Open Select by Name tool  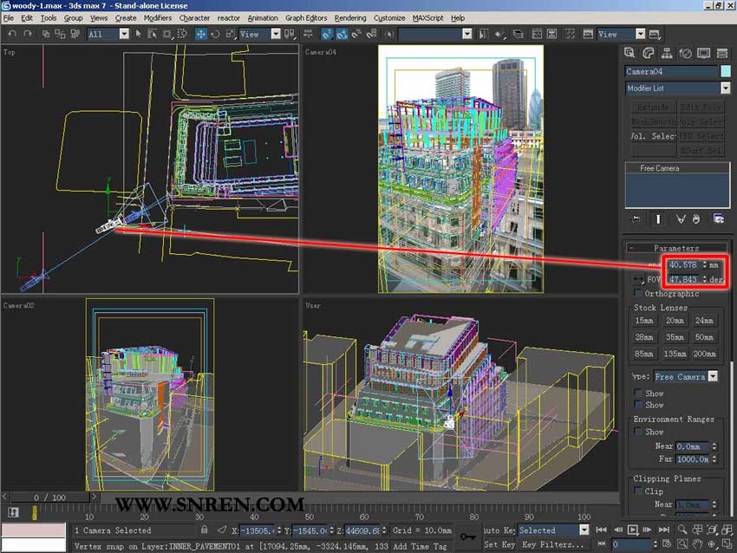[153, 34]
